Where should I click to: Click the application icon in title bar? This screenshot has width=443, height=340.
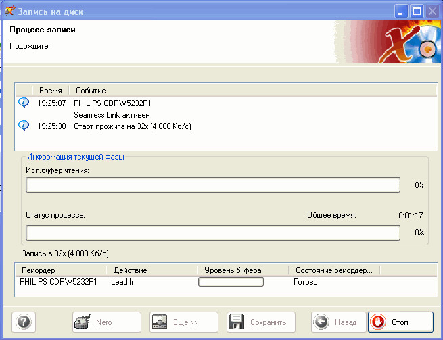[x=9, y=11]
